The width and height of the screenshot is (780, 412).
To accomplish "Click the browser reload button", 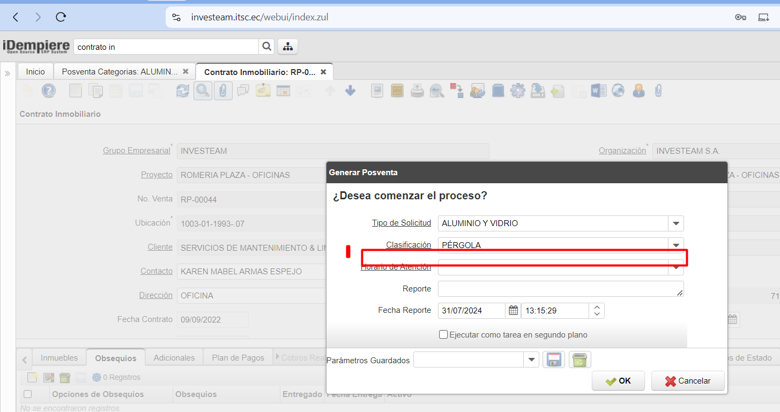I will coord(61,17).
